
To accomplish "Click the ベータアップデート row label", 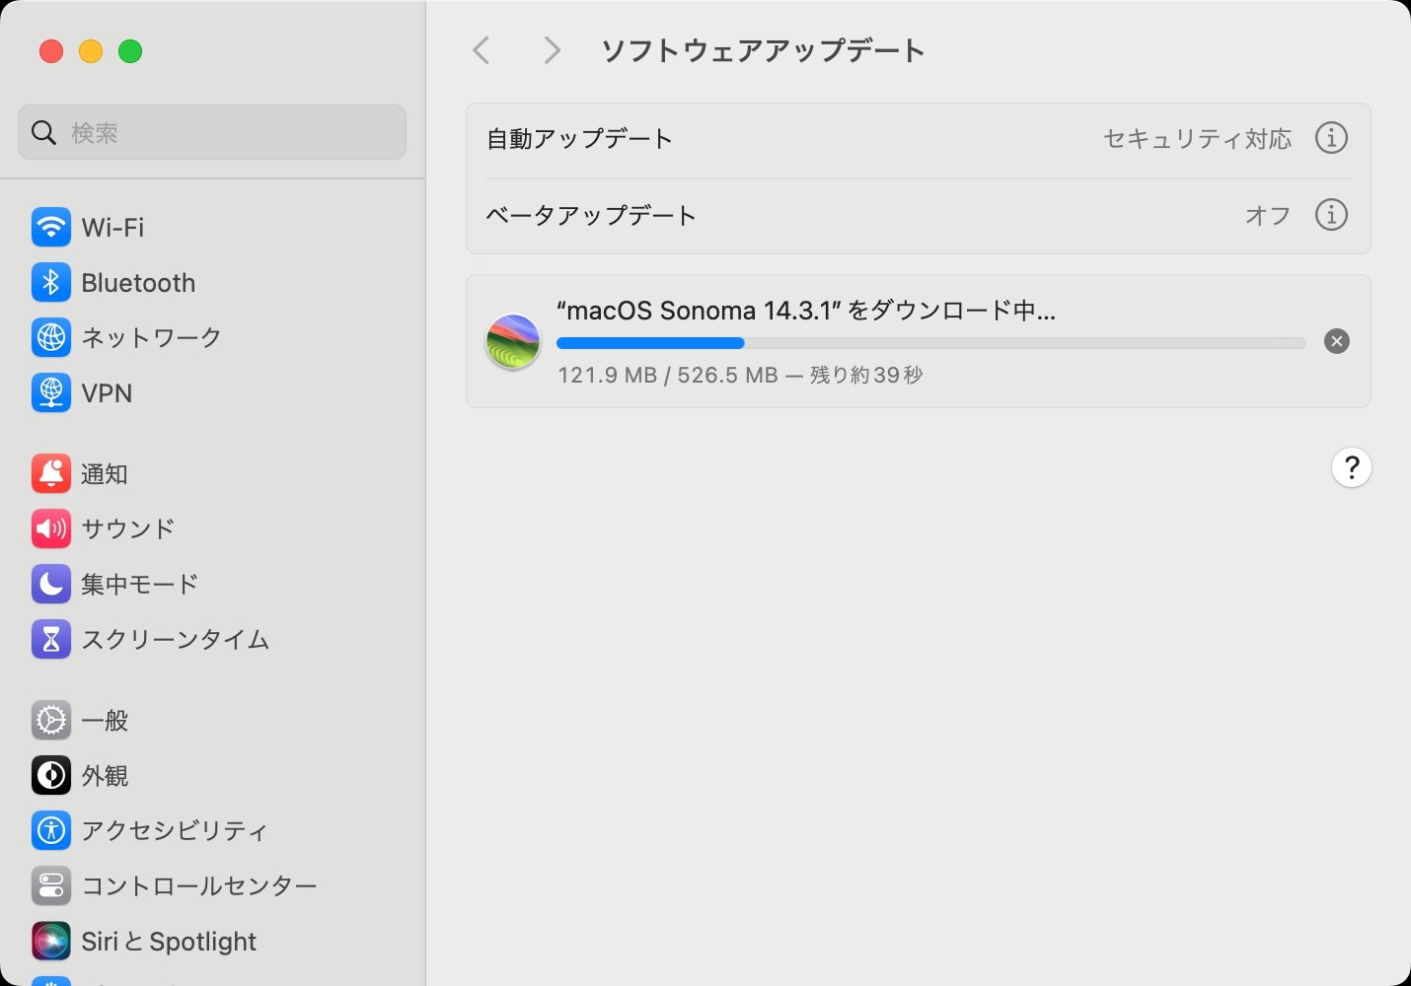I will pyautogui.click(x=592, y=215).
